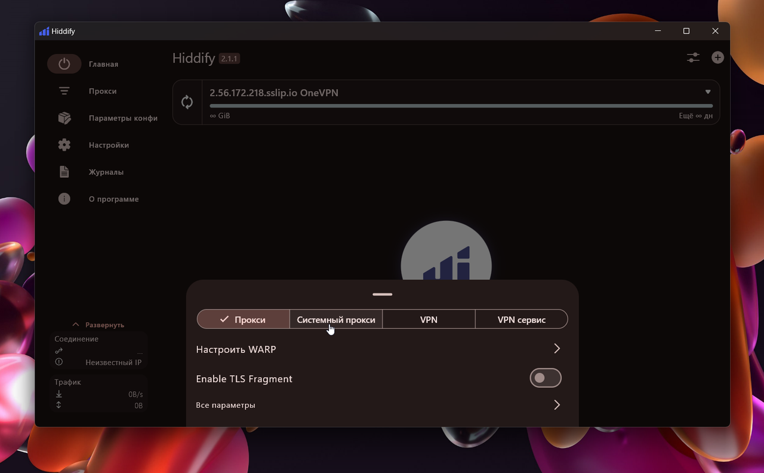Minimize the Hiddify window
Image resolution: width=764 pixels, height=473 pixels.
[658, 31]
